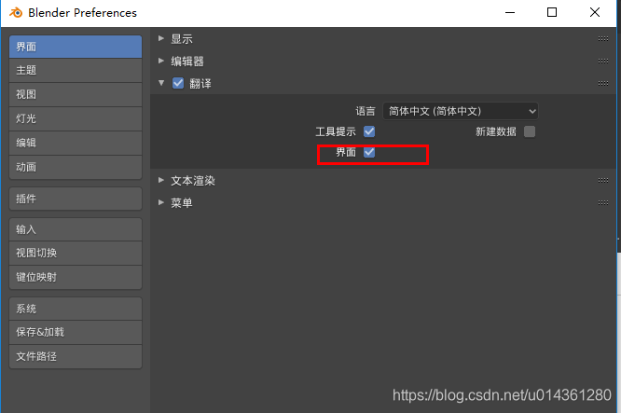Viewport: 621px width, 413px height.
Task: Go to the 保存&加载 tab
Action: [x=76, y=332]
